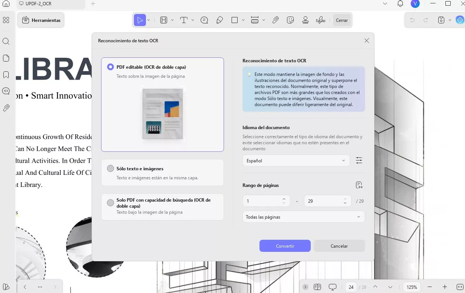Open the page view layout icon
The height and width of the screenshot is (293, 465).
pos(317,287)
